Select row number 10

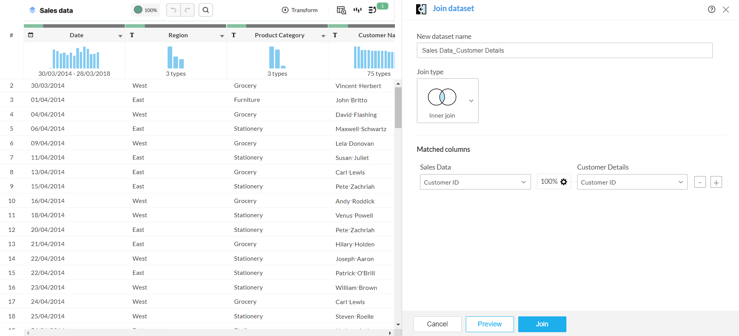12,201
